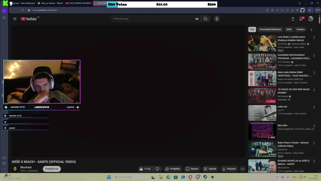Image resolution: width=321 pixels, height=181 pixels.
Task: Start voice search with the microphone icon
Action: [x=217, y=19]
